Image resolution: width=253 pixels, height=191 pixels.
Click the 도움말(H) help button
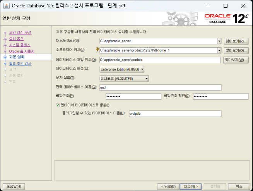(14, 186)
